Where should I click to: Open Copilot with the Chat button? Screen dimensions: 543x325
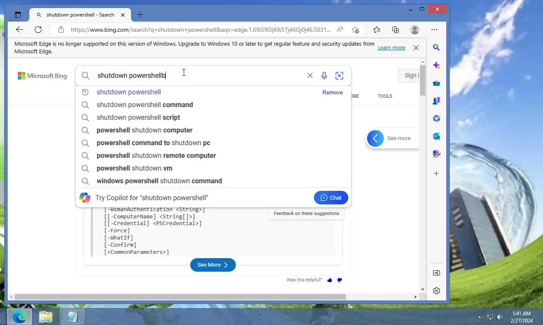tap(331, 198)
